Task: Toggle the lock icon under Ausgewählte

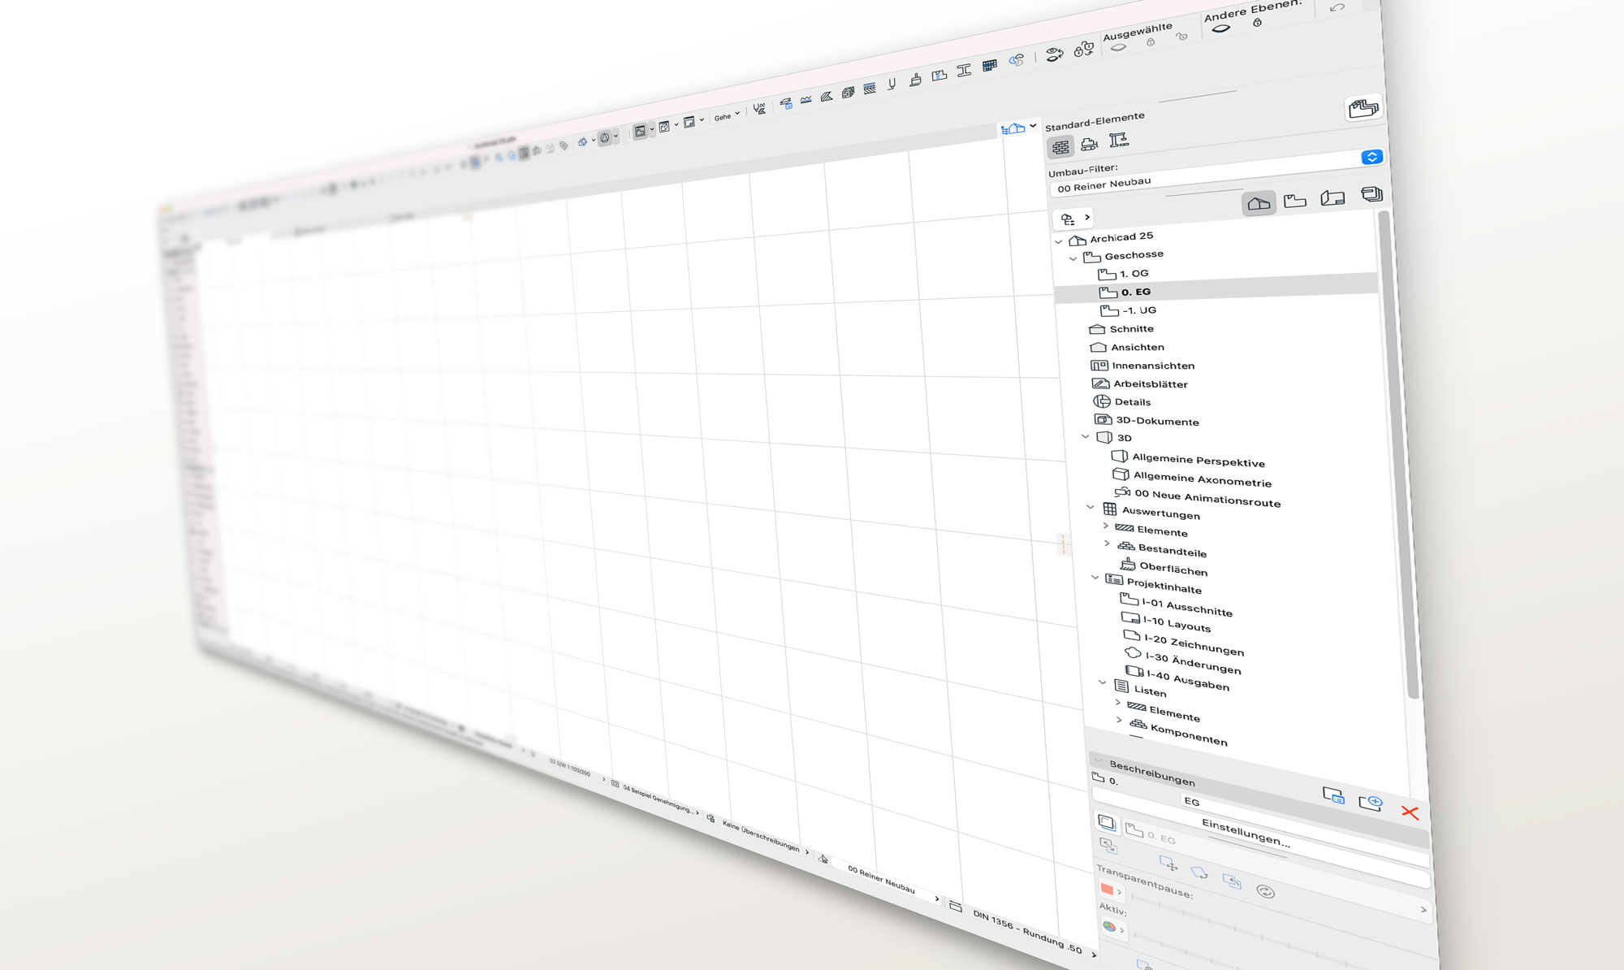Action: click(x=1151, y=41)
